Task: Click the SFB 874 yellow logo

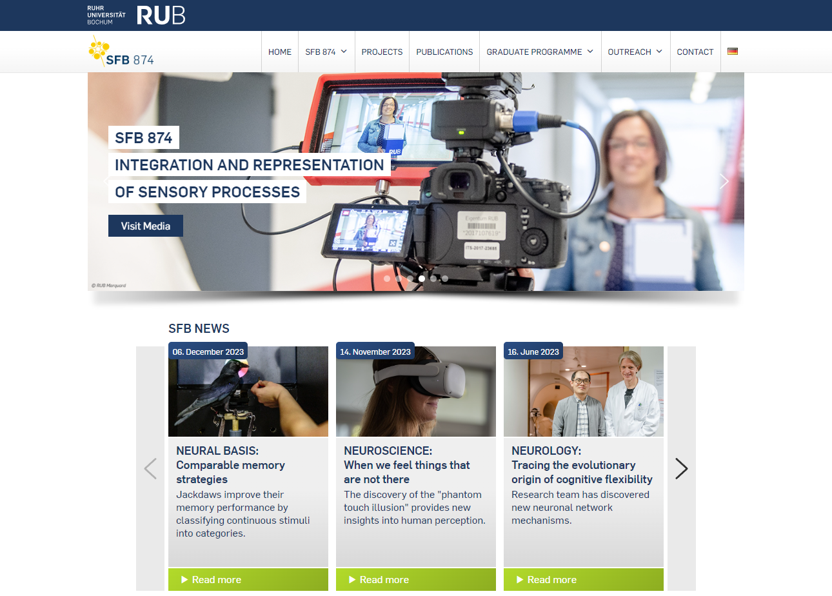Action: [x=121, y=52]
